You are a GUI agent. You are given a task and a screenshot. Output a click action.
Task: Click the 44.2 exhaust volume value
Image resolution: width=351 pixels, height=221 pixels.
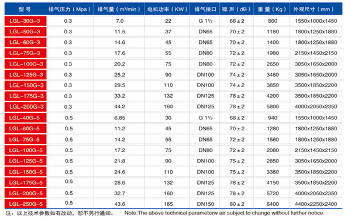[120, 106]
